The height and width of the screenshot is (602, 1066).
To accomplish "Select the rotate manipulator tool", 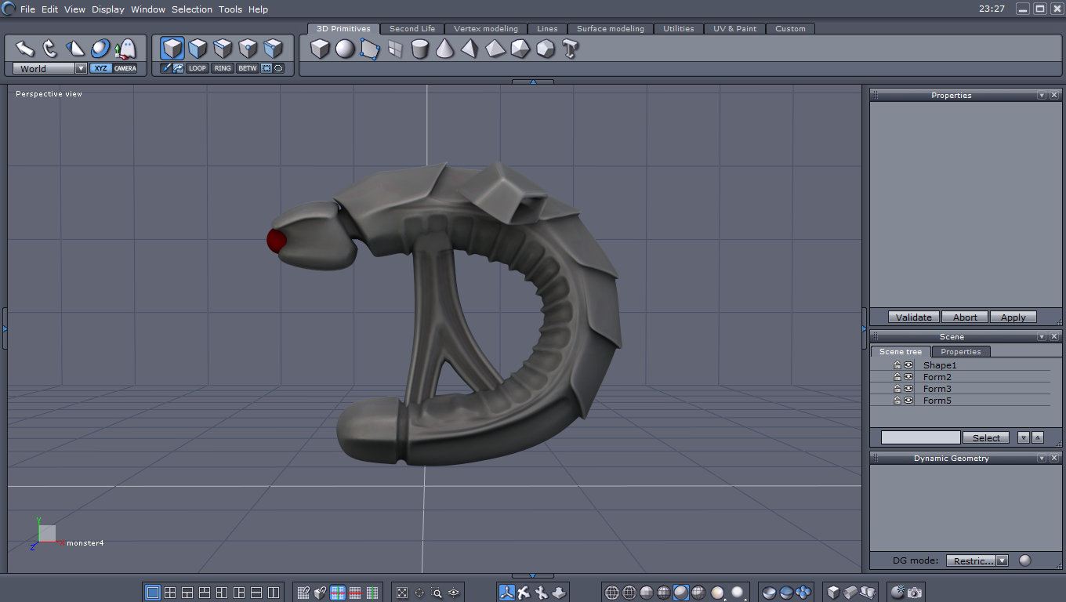I will click(49, 49).
